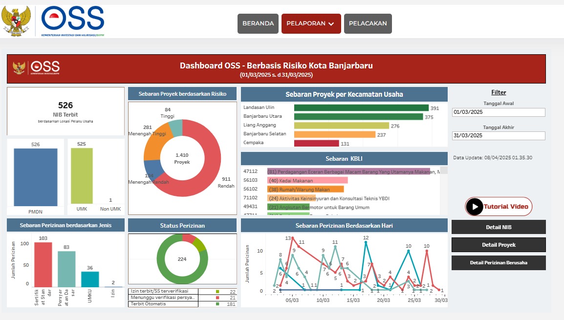Open Detail Perizinan Berusaha
This screenshot has width=564, height=320.
[499, 263]
